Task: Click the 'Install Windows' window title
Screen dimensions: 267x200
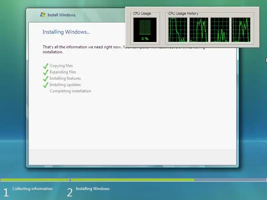Action: tap(61, 15)
